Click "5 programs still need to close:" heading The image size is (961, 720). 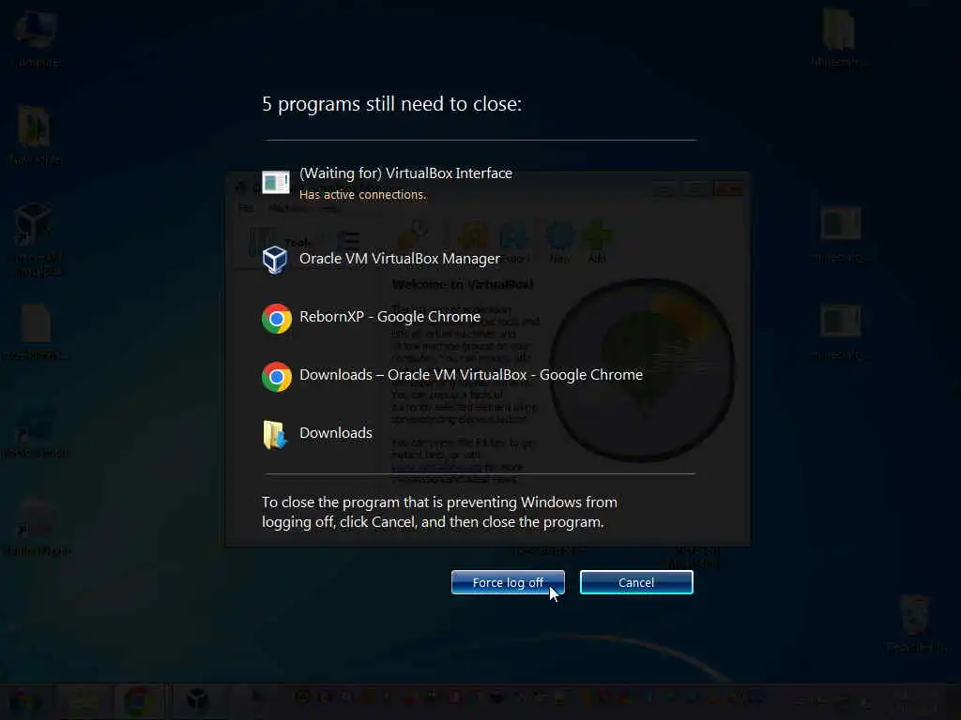click(392, 104)
